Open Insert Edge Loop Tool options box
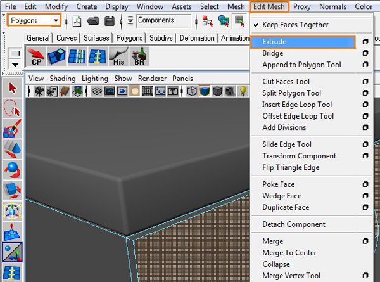The height and width of the screenshot is (282, 380). coord(365,105)
